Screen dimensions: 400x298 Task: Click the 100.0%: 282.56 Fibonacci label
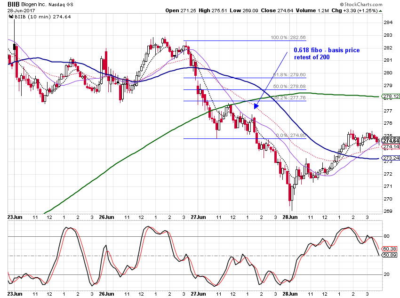(x=288, y=38)
